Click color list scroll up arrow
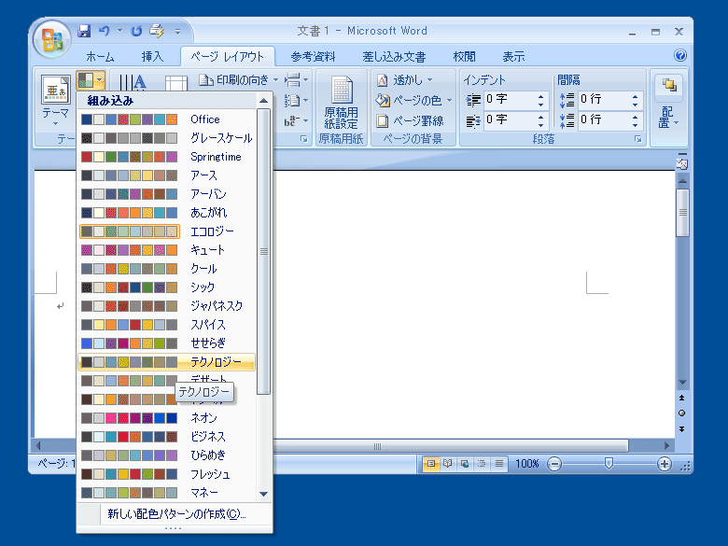 click(264, 101)
